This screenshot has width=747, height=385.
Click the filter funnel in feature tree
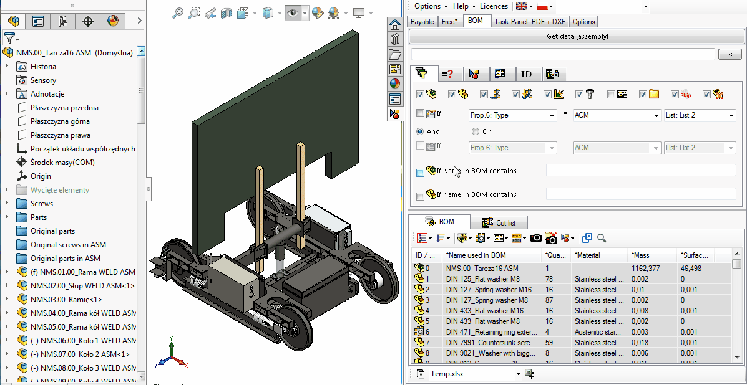(9, 37)
